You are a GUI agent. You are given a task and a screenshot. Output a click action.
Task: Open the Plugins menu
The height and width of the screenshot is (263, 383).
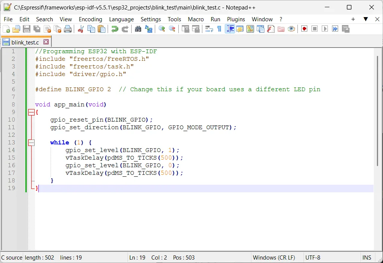click(236, 19)
